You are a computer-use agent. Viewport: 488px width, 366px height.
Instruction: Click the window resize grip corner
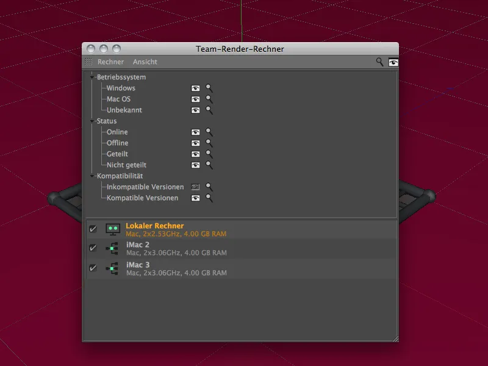[x=395, y=339]
